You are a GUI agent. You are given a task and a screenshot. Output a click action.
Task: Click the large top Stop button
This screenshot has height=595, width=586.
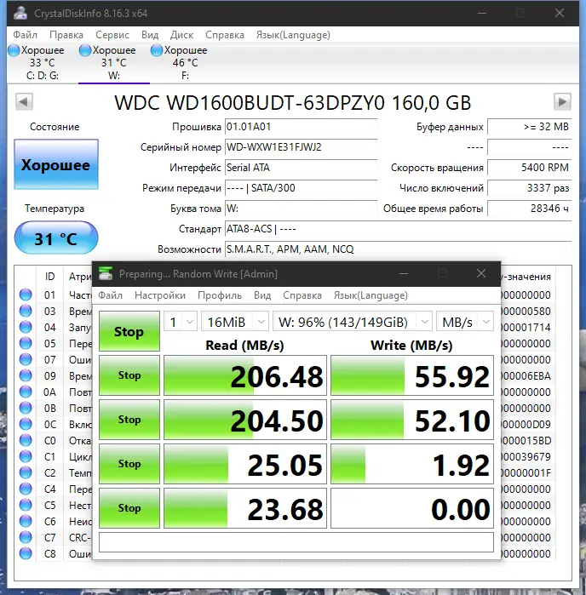point(129,331)
